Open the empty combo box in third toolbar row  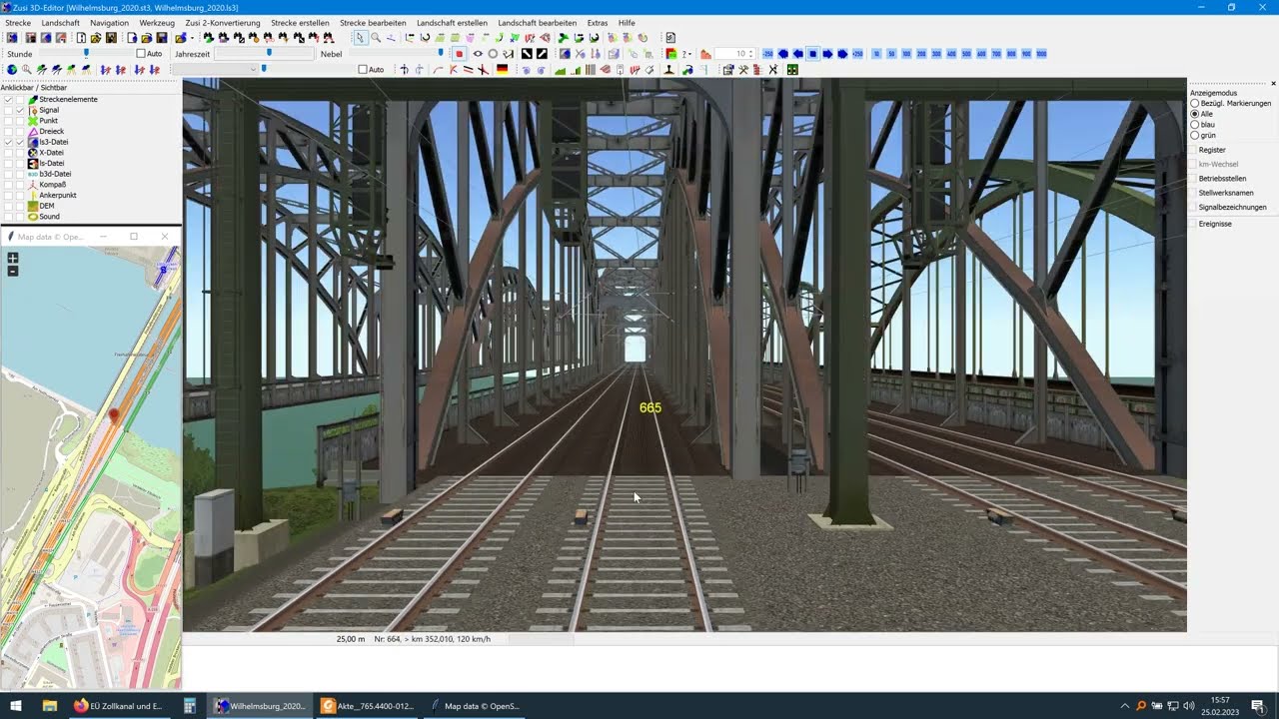[x=215, y=70]
